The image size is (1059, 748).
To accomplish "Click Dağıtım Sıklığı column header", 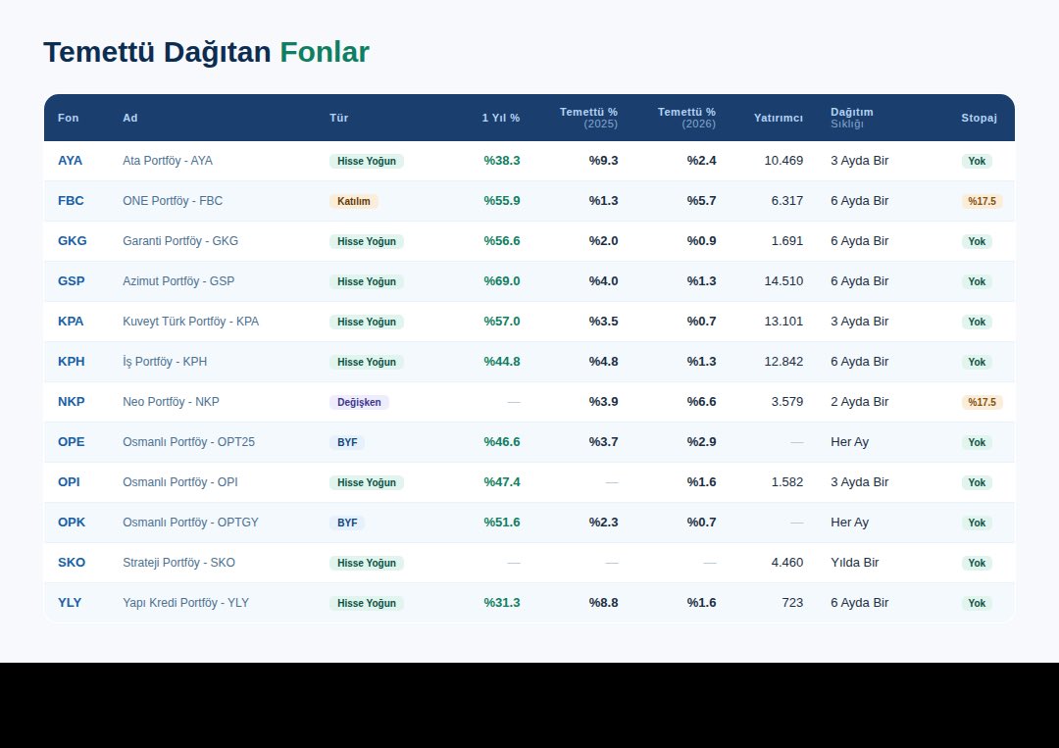I will (852, 118).
